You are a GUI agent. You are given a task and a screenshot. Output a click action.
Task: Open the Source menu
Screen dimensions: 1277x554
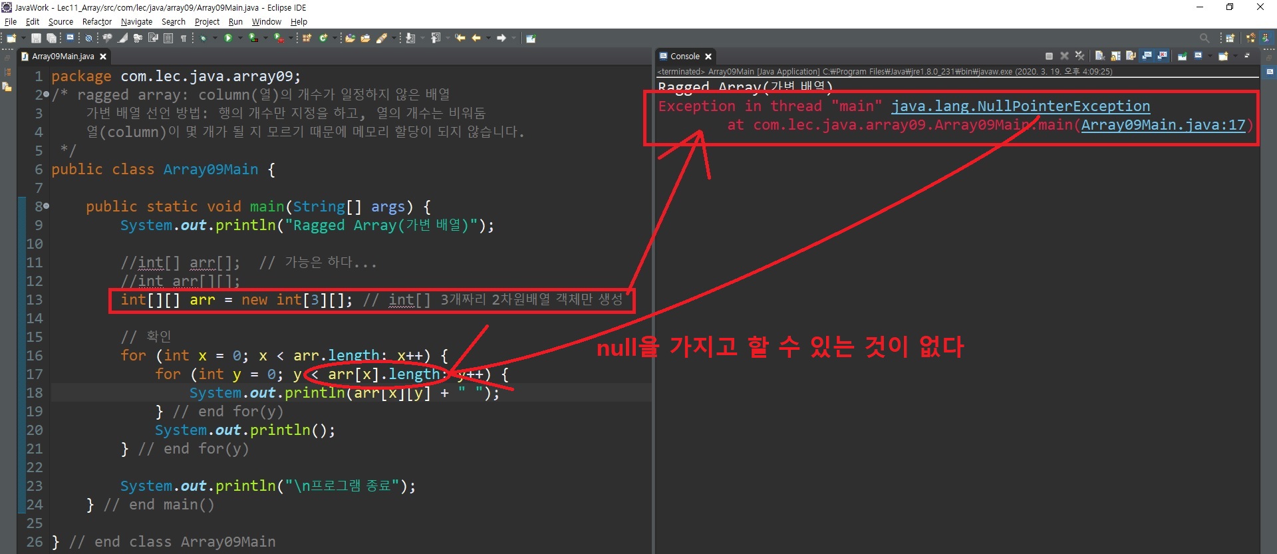[x=61, y=22]
